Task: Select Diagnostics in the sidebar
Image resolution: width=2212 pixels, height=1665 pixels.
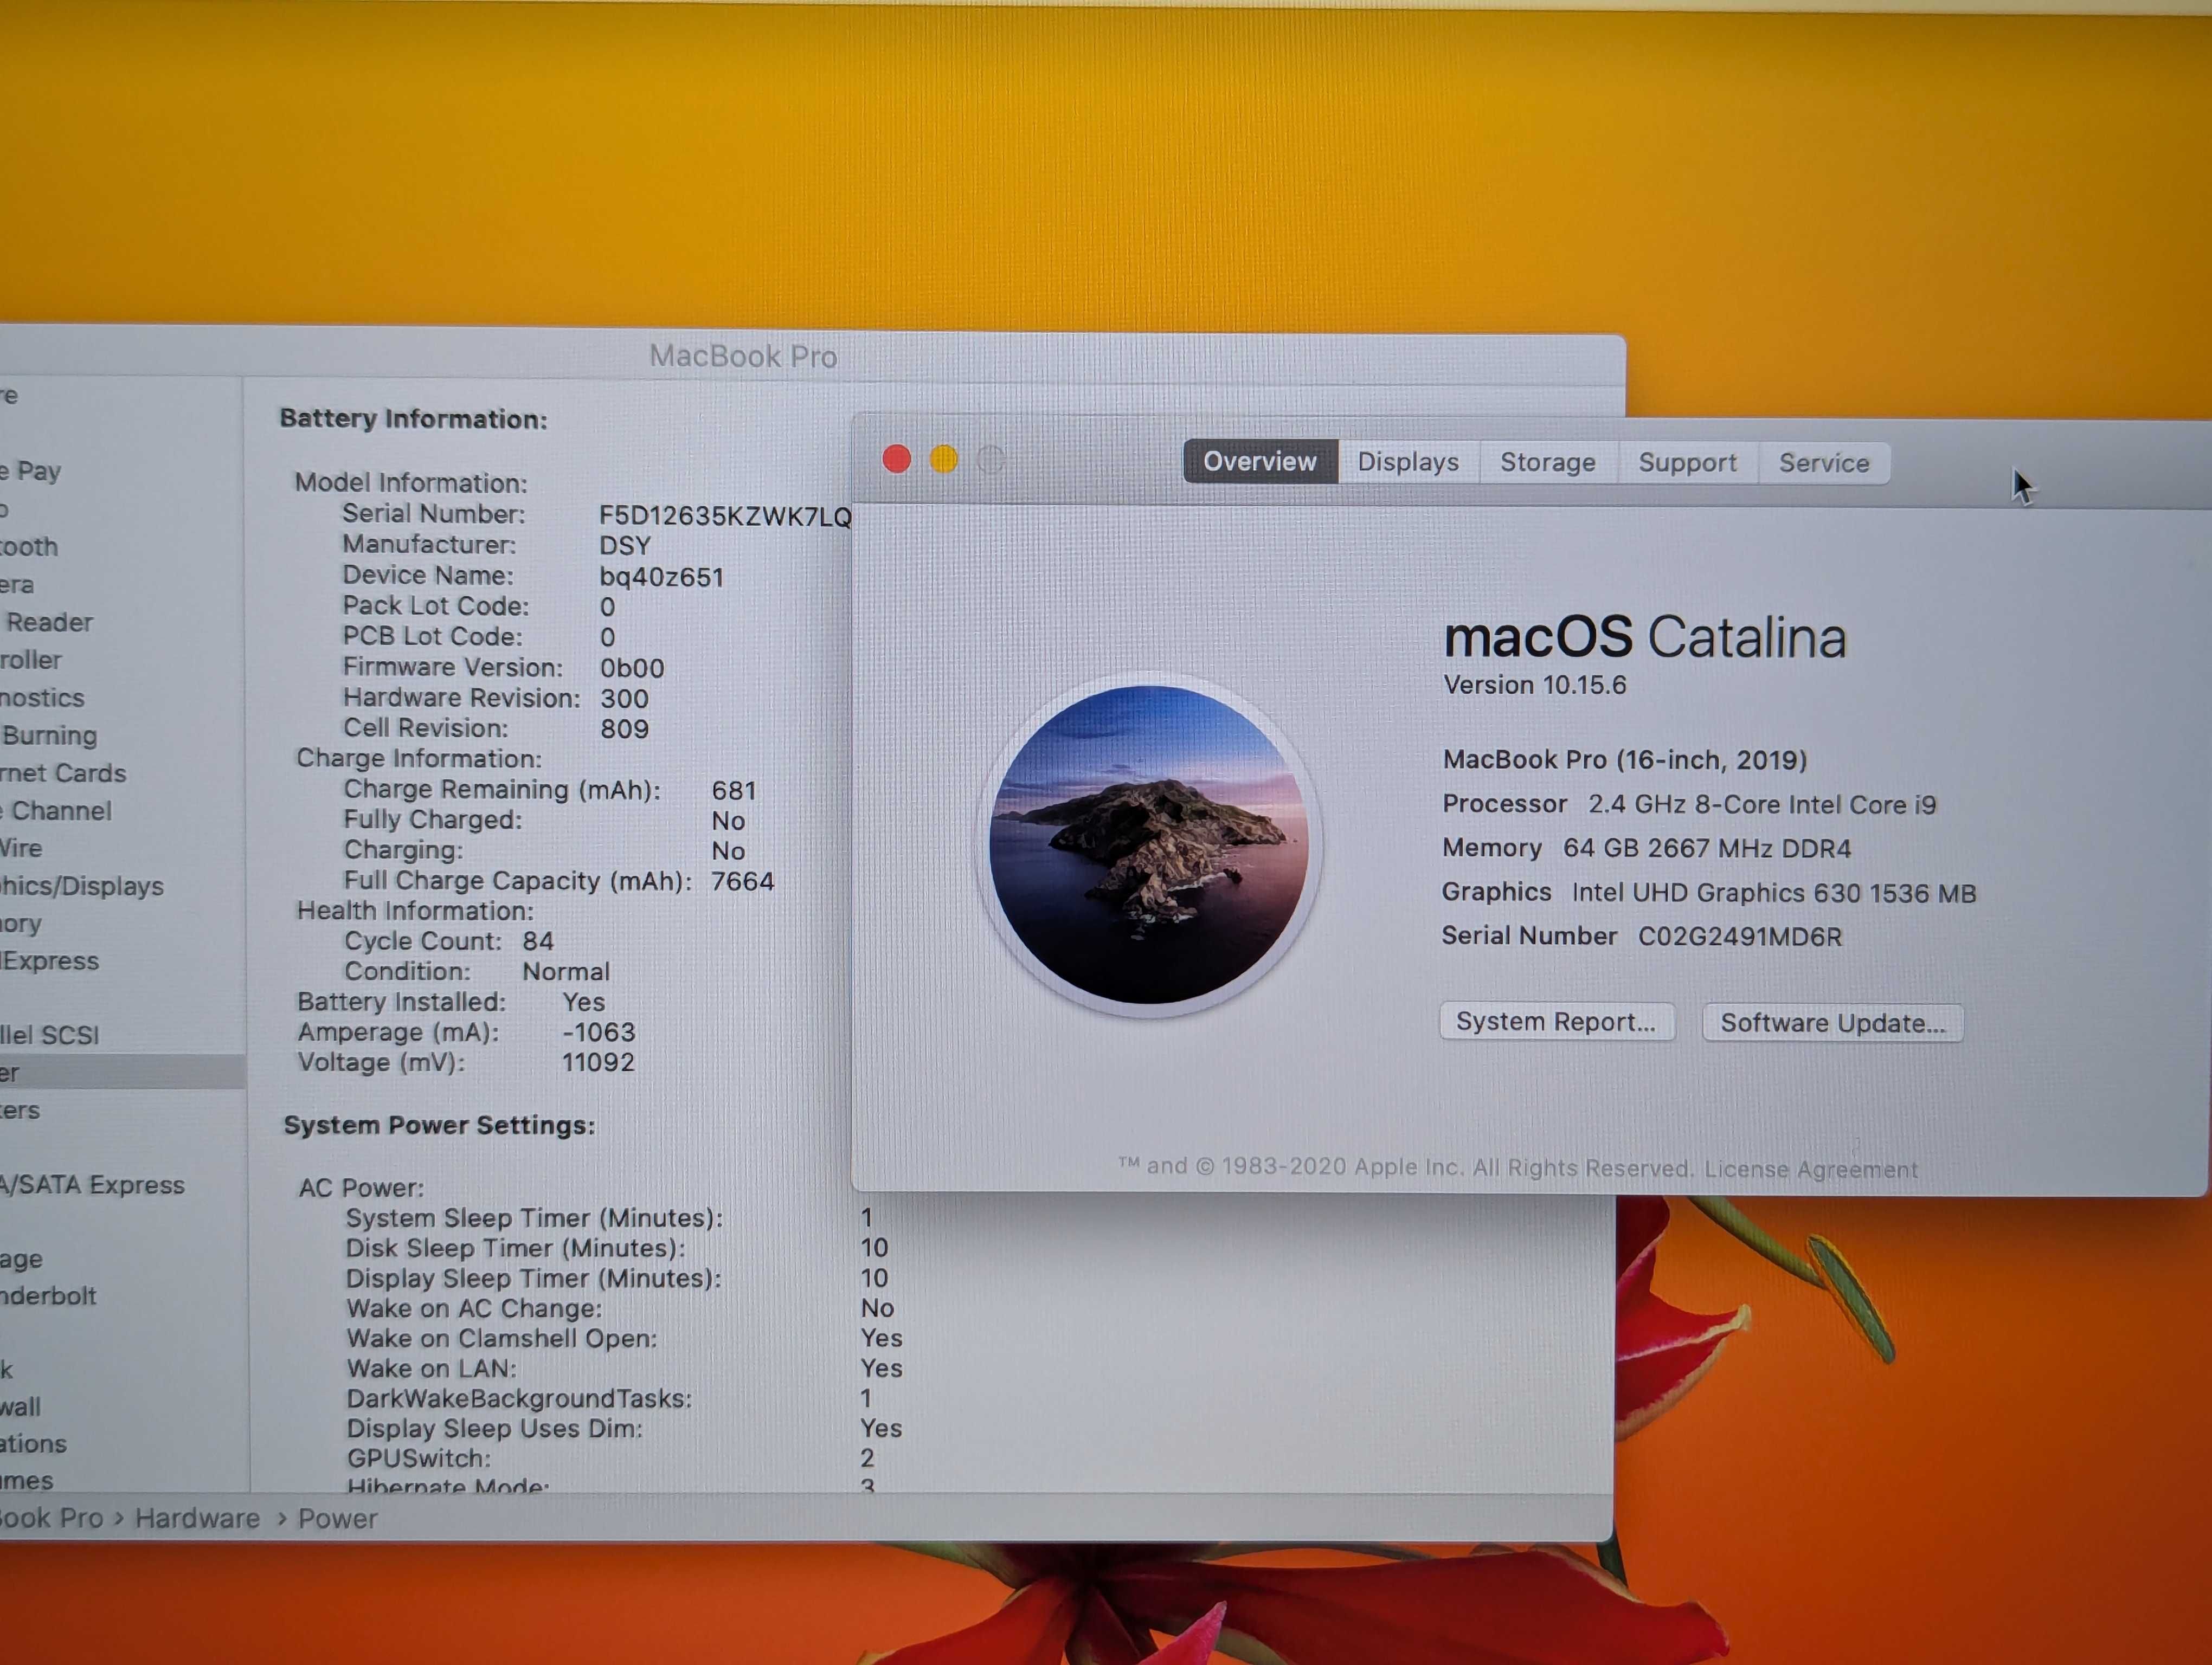Action: 43,698
